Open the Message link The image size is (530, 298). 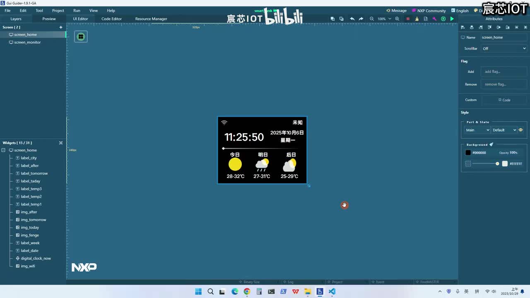[396, 11]
